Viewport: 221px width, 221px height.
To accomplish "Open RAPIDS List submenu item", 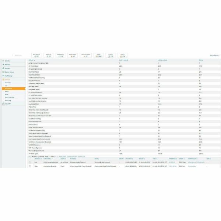I will tap(6, 86).
